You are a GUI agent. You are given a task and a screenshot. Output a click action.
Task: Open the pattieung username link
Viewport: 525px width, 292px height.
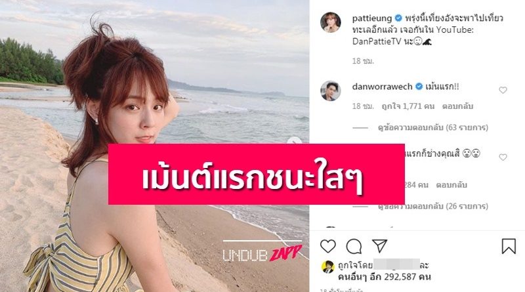tap(372, 18)
